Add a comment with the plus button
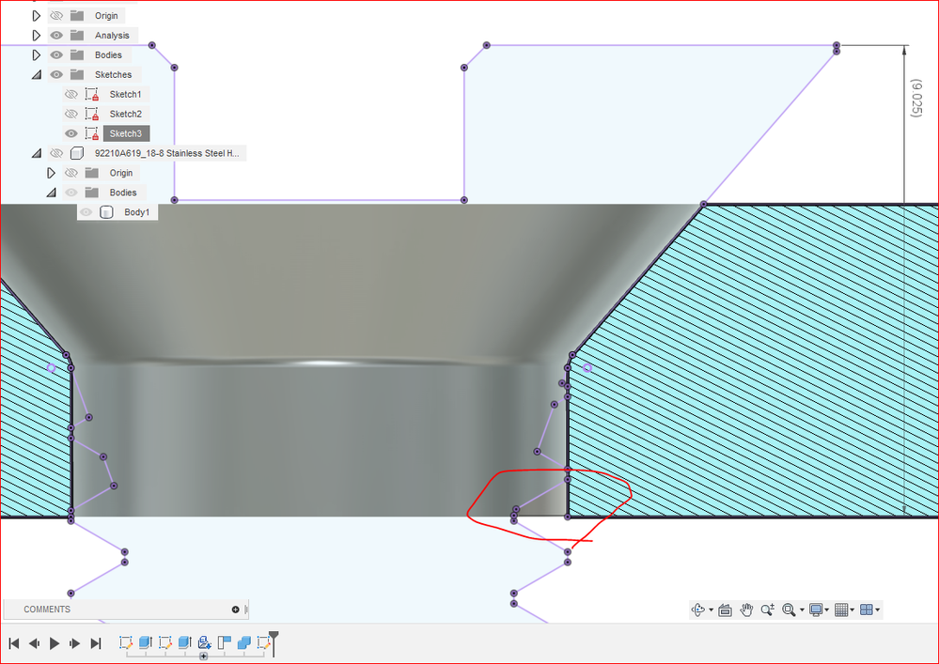Viewport: 939px width, 664px height. pos(235,610)
